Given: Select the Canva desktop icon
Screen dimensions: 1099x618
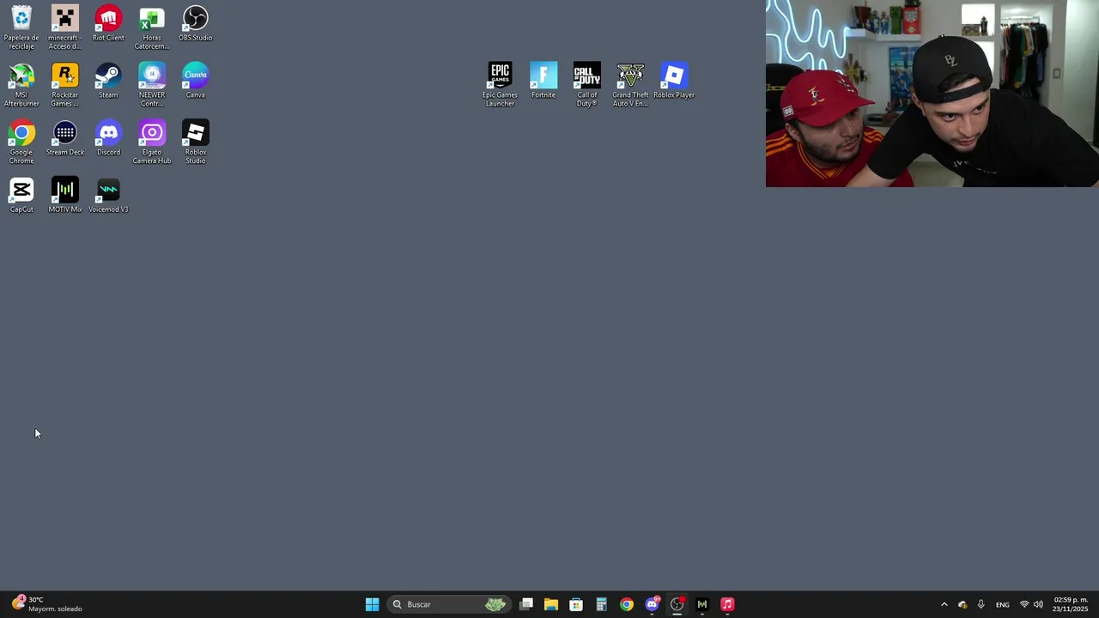Looking at the screenshot, I should tap(196, 82).
